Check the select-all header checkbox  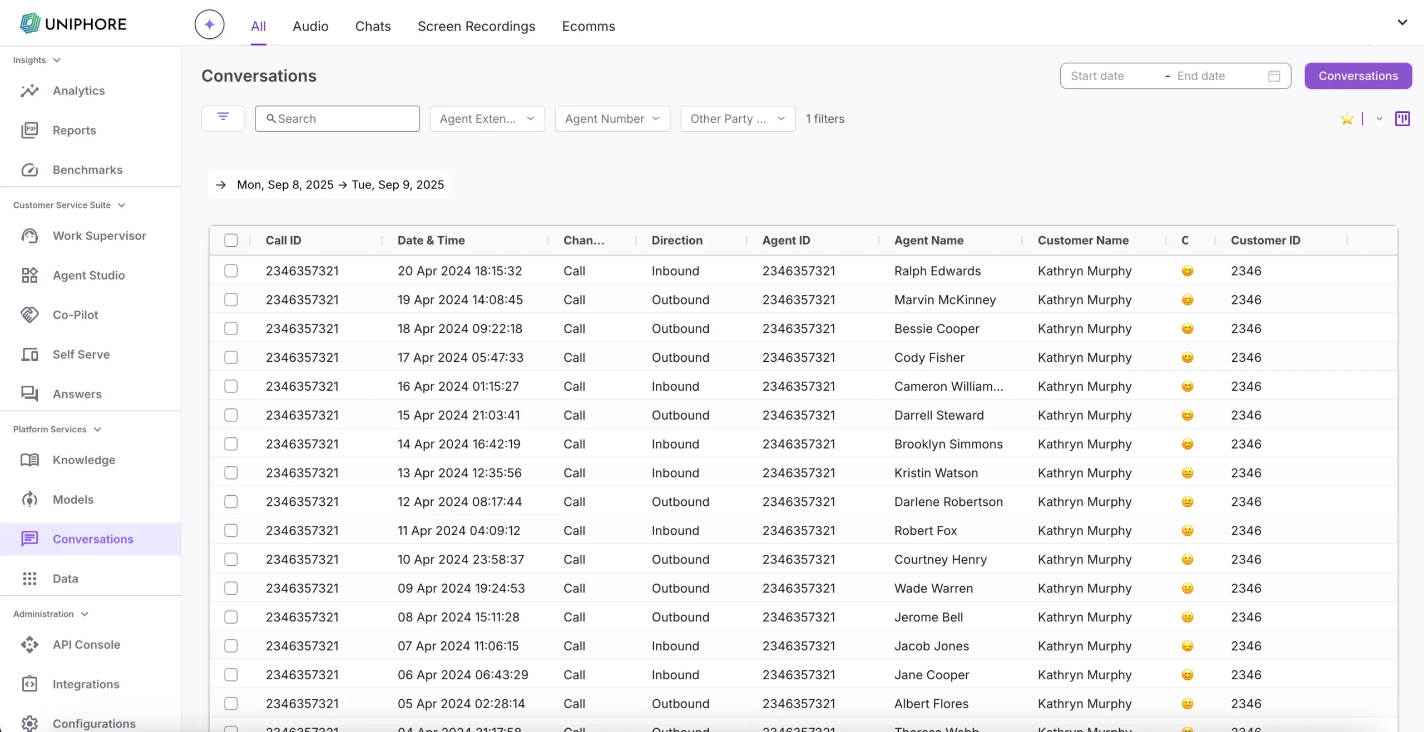tap(231, 240)
